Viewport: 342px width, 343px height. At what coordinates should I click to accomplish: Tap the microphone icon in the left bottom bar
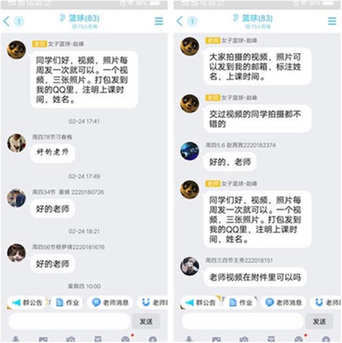[x=16, y=339]
